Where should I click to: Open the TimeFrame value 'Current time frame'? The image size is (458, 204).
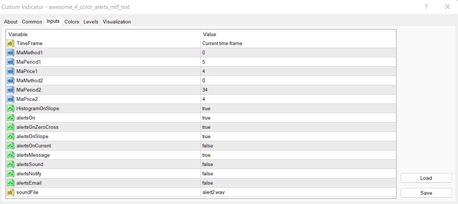click(222, 44)
